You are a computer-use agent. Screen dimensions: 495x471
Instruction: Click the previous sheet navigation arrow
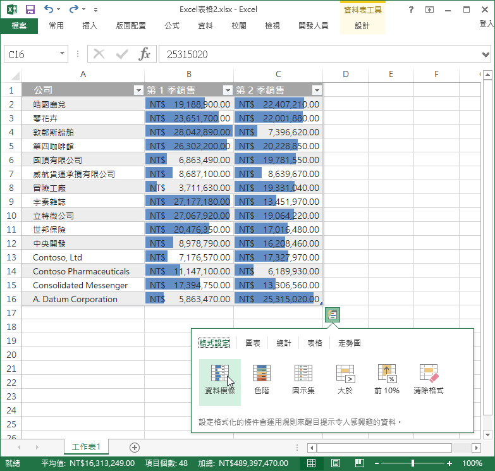19,448
